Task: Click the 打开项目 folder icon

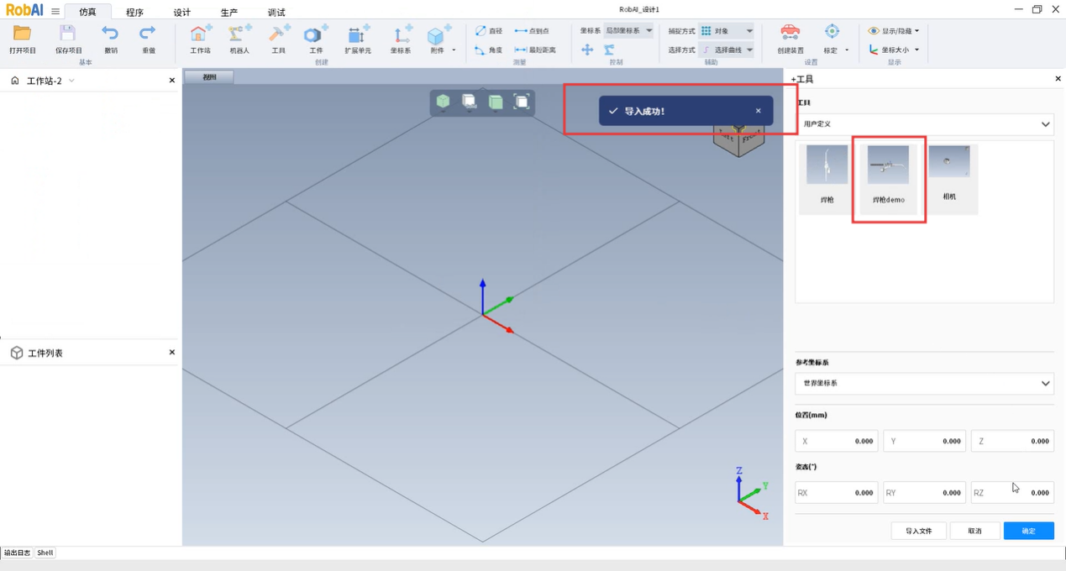Action: coord(22,33)
